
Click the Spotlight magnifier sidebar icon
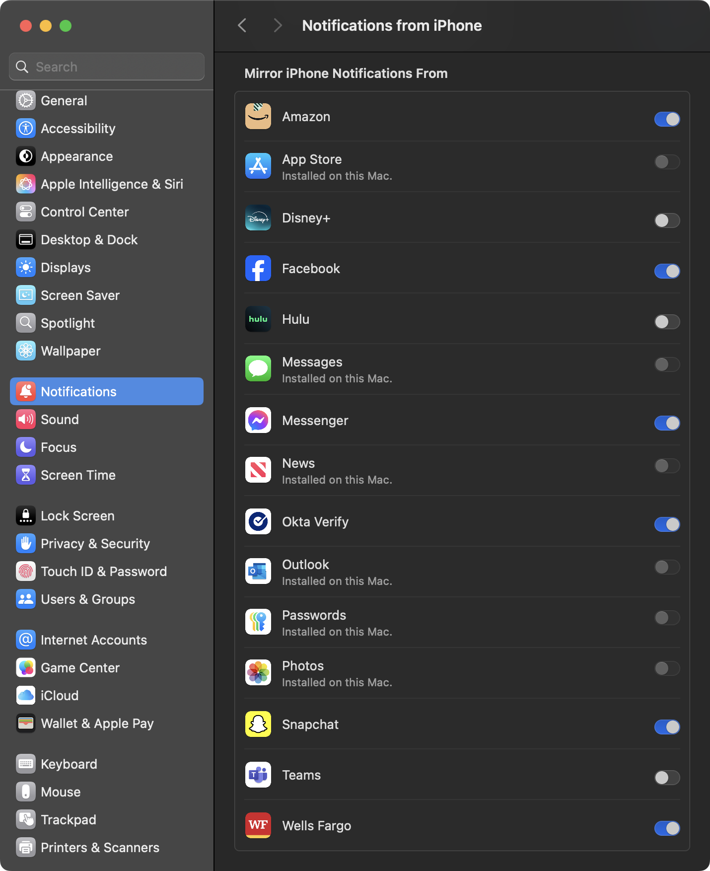(26, 323)
